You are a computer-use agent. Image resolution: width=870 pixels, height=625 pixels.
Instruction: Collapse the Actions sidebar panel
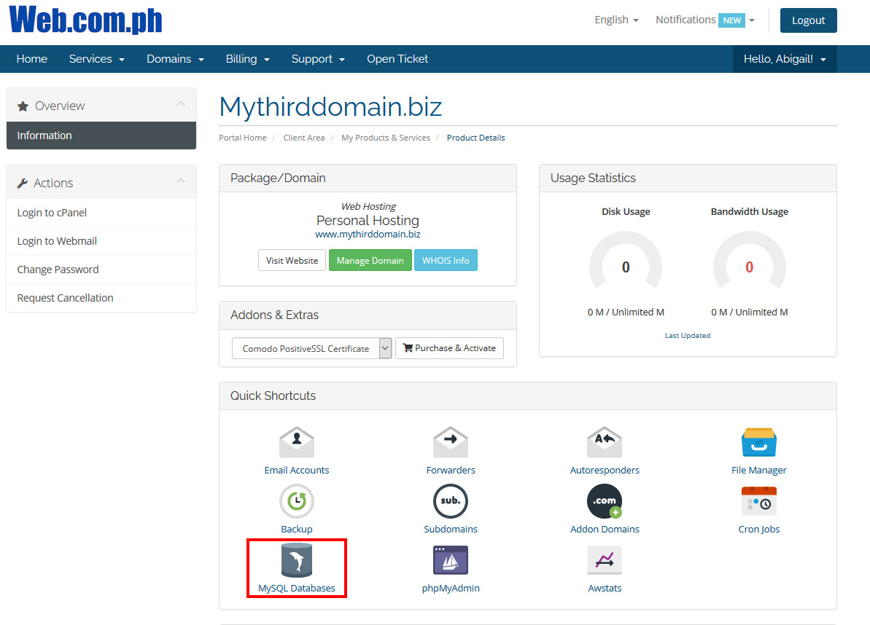(x=180, y=181)
